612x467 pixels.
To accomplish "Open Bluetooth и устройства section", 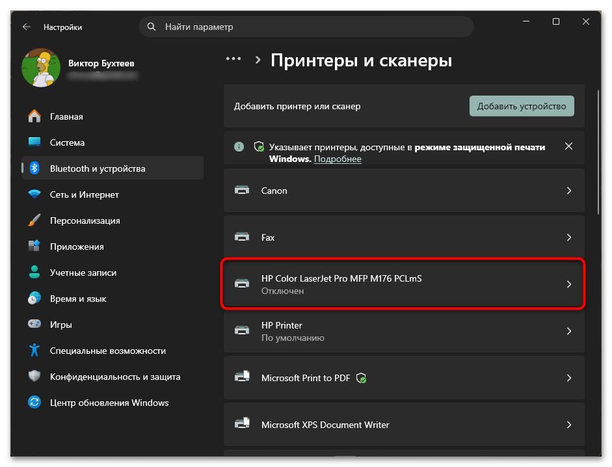I will pyautogui.click(x=113, y=168).
